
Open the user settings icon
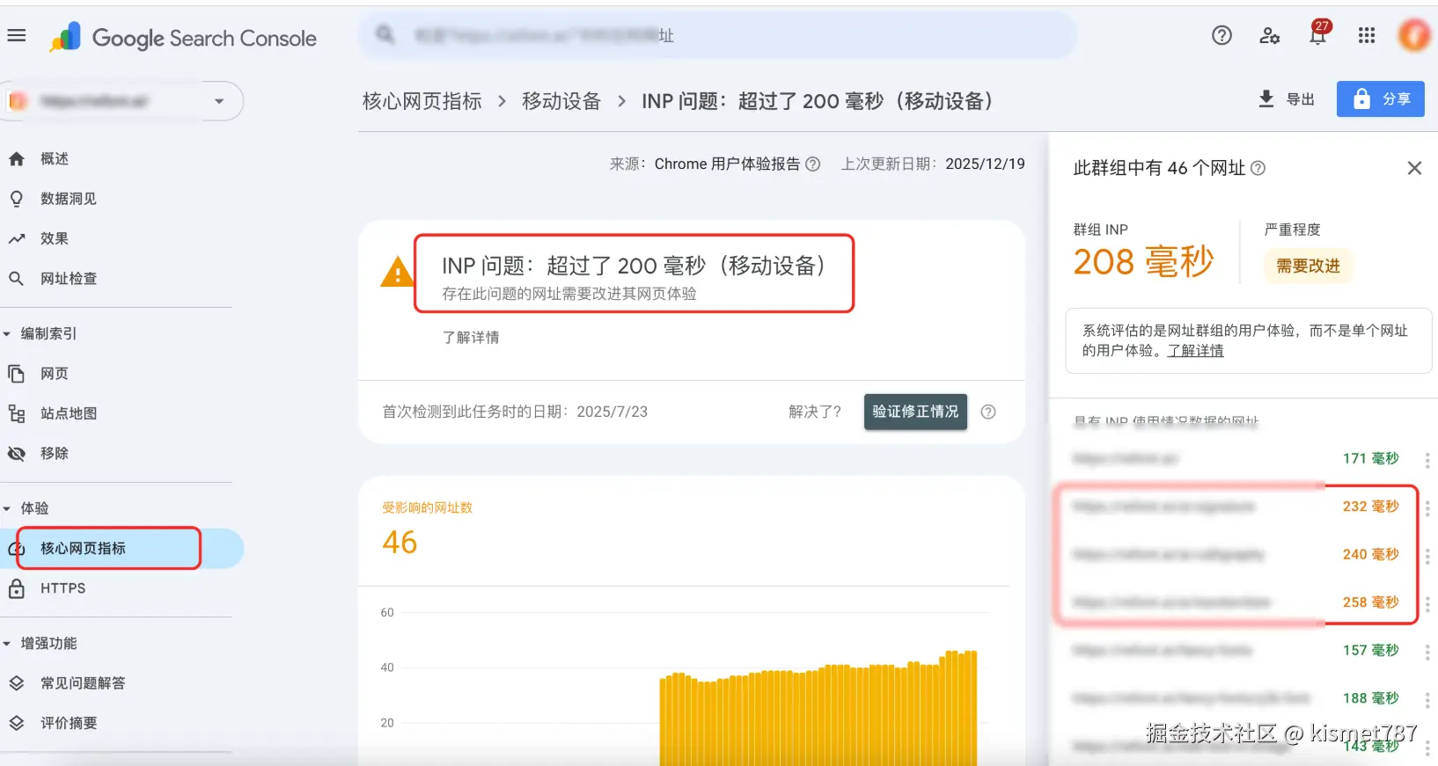1269,35
